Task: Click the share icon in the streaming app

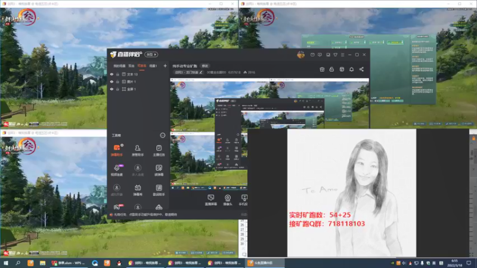Action: point(361,69)
